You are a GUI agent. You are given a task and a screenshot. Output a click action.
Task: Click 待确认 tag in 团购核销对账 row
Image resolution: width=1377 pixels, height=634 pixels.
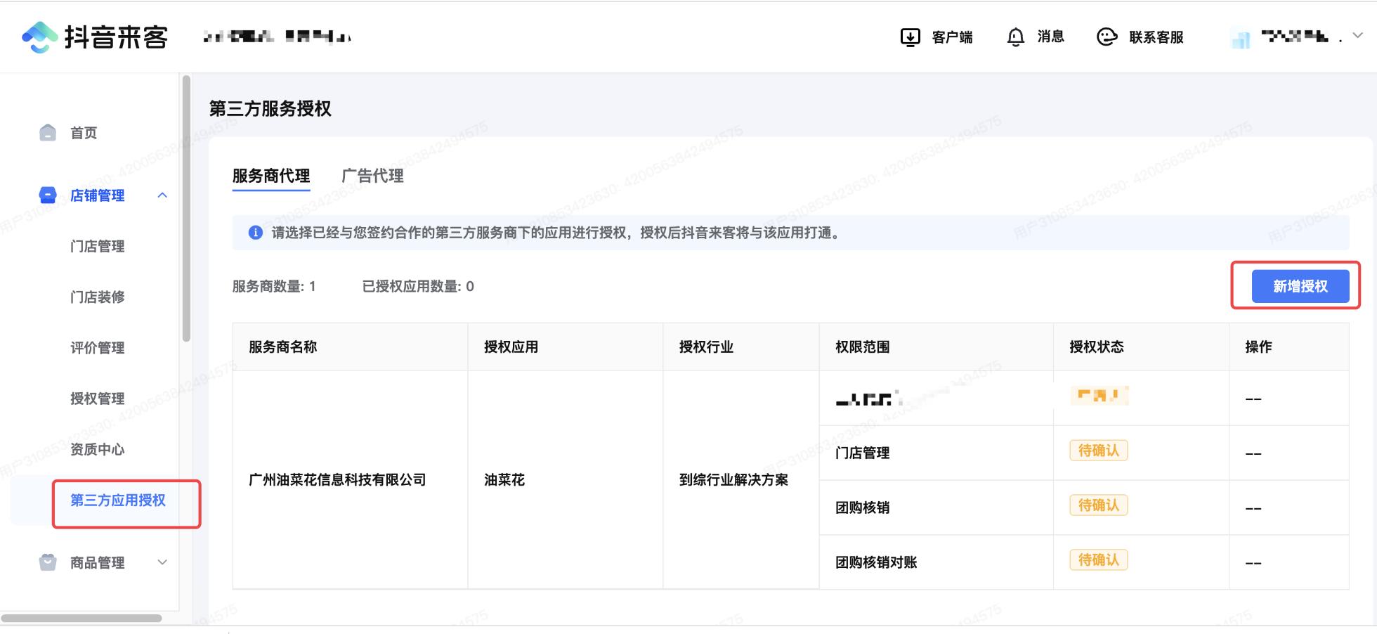click(1099, 560)
